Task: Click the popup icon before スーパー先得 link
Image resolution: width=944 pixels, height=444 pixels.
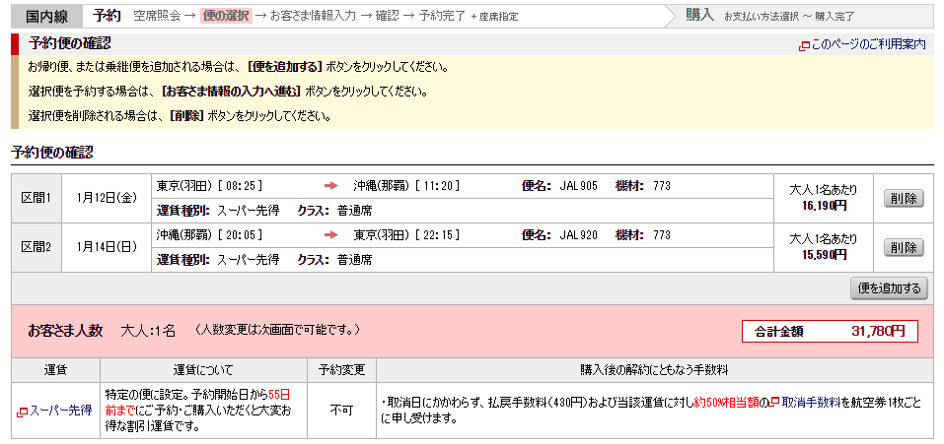Action: 22,411
